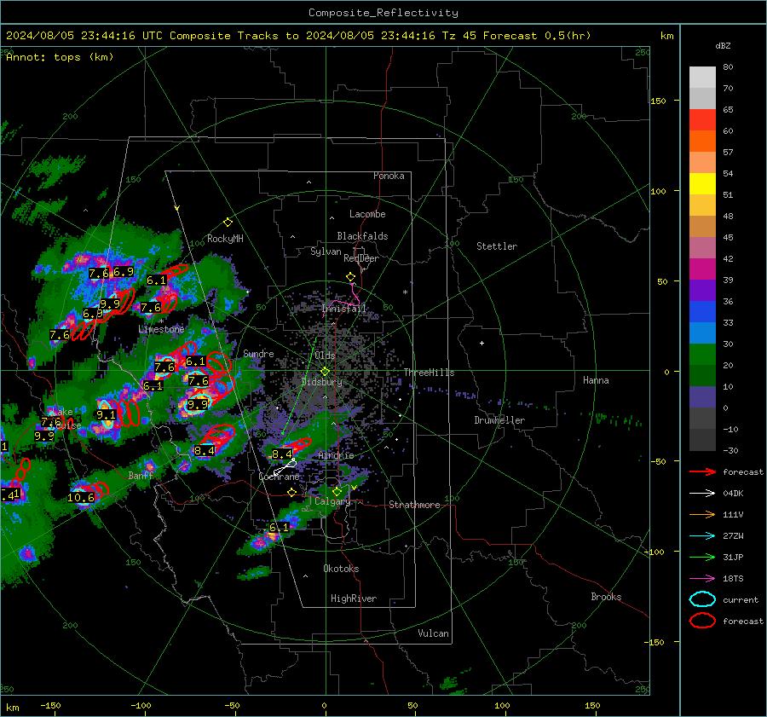
Task: Click the white plus marker west of Hanna
Action: 482,343
